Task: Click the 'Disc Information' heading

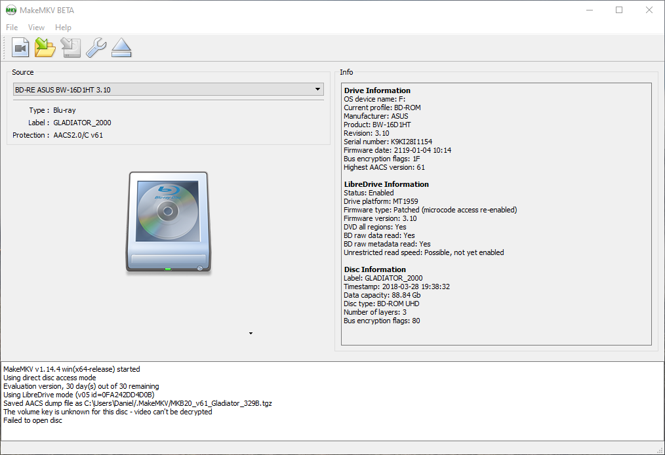Action: tap(375, 269)
